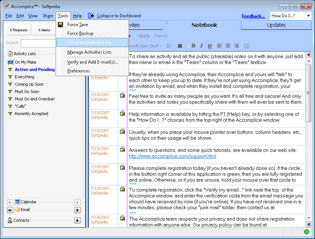
Task: Click into the Search field
Action: pyautogui.click(x=38, y=43)
